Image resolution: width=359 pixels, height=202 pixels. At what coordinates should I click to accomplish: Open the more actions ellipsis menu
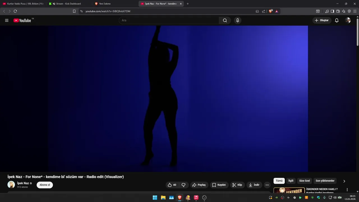(x=267, y=185)
